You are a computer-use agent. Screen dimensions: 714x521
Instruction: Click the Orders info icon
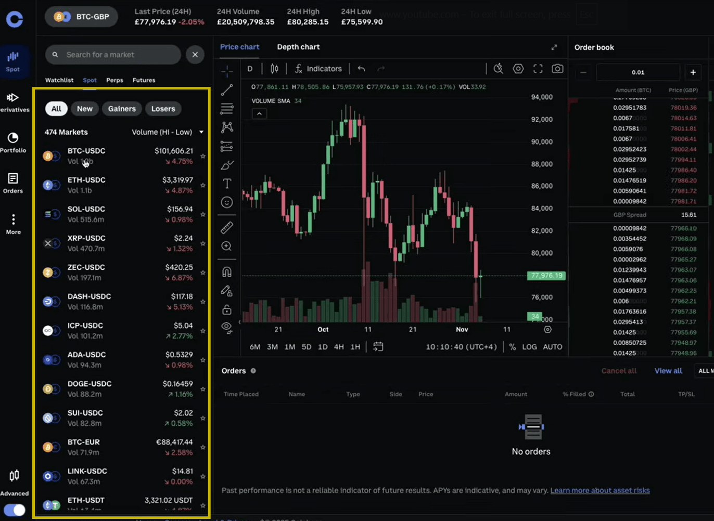click(253, 371)
